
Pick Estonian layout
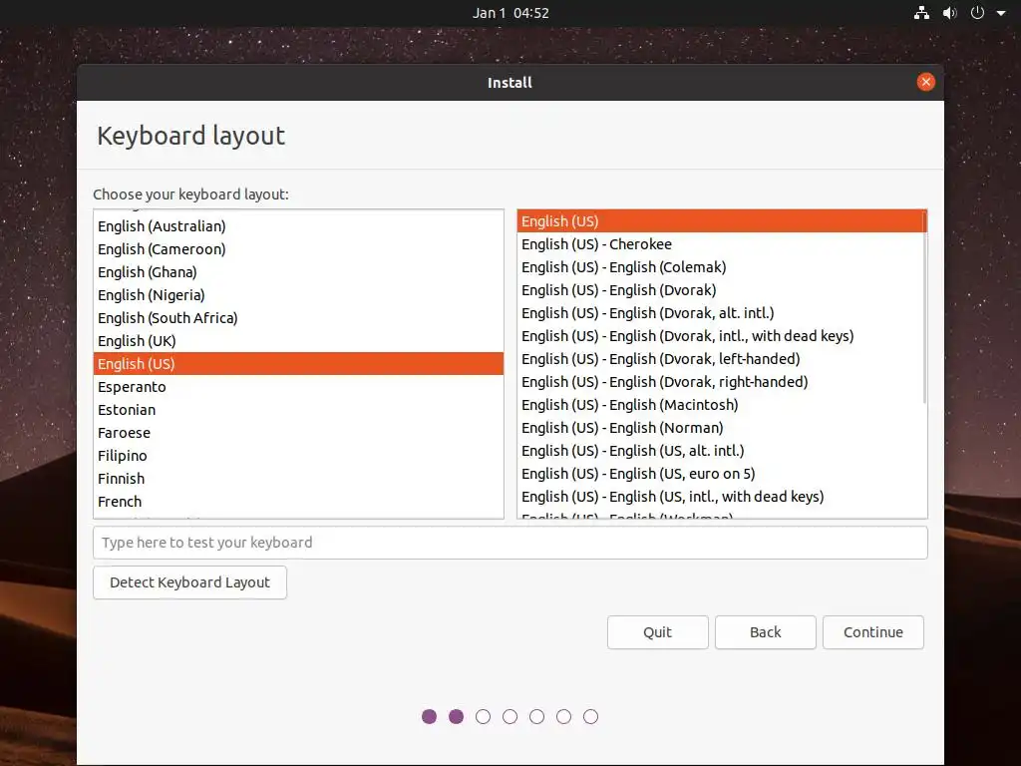coord(298,410)
